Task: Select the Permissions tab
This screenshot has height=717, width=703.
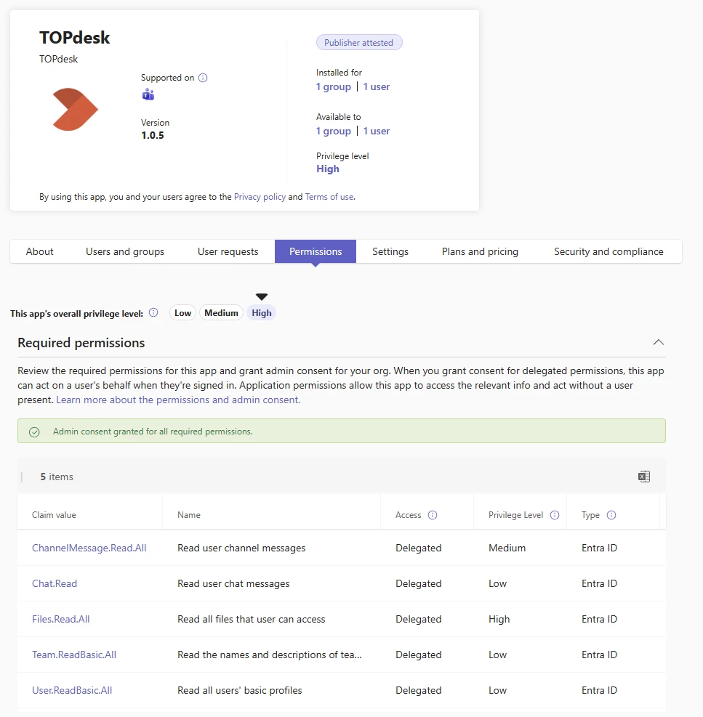Action: point(316,251)
